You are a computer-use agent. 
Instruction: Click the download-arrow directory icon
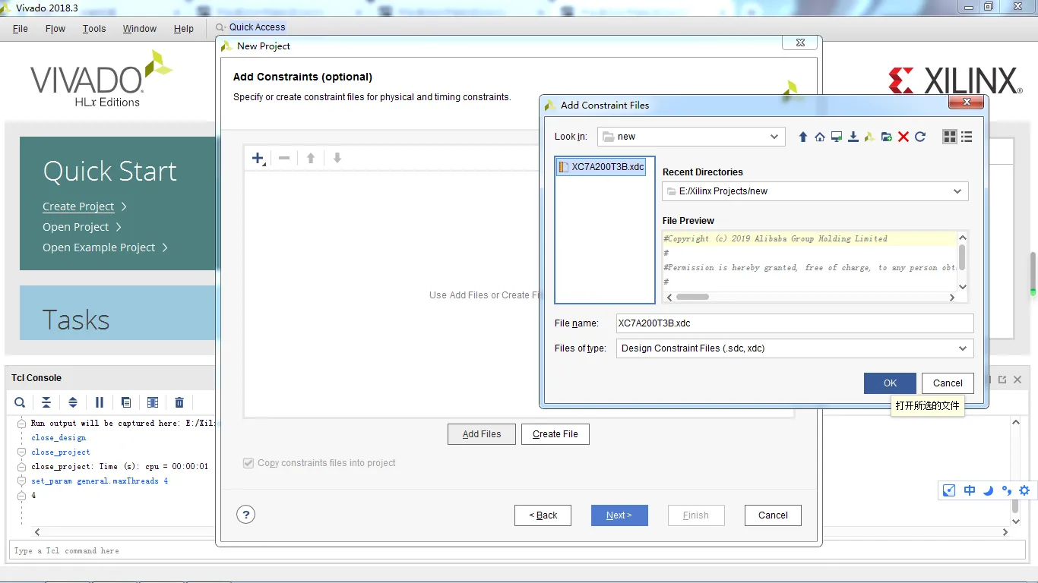pos(853,137)
